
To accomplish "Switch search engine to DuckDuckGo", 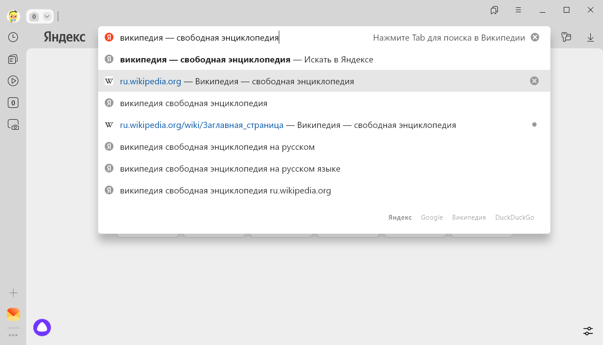I will tap(514, 217).
